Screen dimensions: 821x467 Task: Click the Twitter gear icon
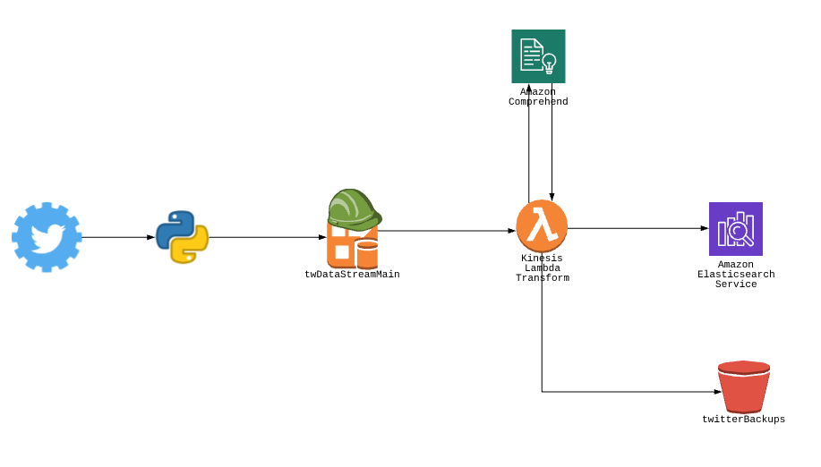pyautogui.click(x=47, y=237)
